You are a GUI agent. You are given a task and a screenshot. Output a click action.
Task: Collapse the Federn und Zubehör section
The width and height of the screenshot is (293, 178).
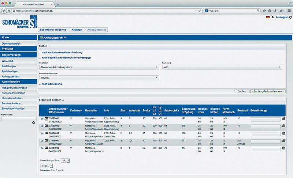point(63,100)
